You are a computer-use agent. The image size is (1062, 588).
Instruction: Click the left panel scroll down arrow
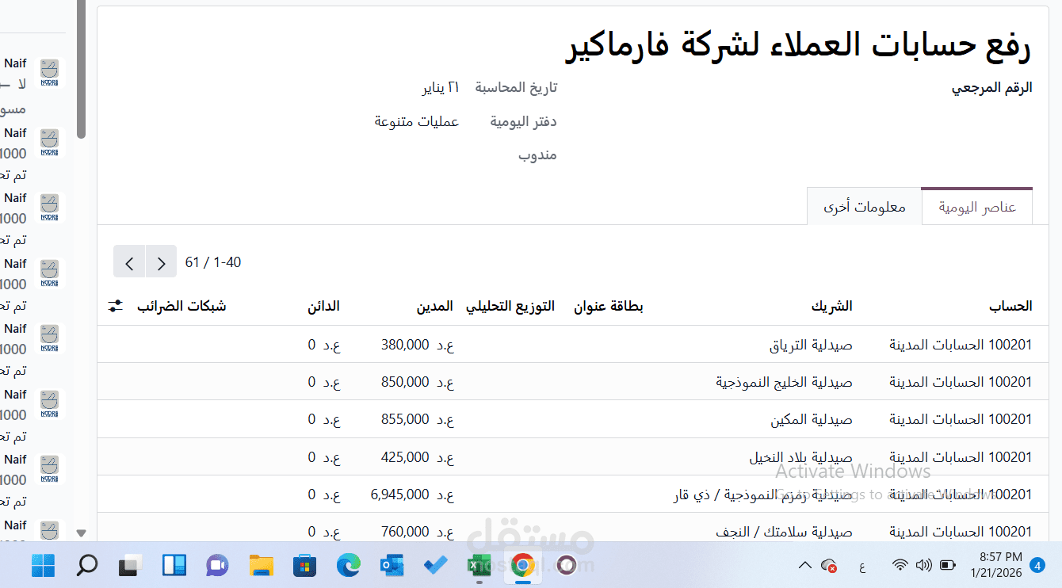[81, 533]
